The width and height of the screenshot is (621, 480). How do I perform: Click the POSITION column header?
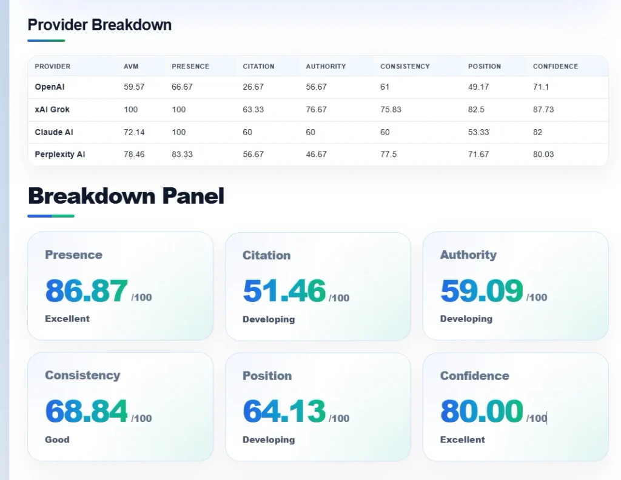pos(485,67)
